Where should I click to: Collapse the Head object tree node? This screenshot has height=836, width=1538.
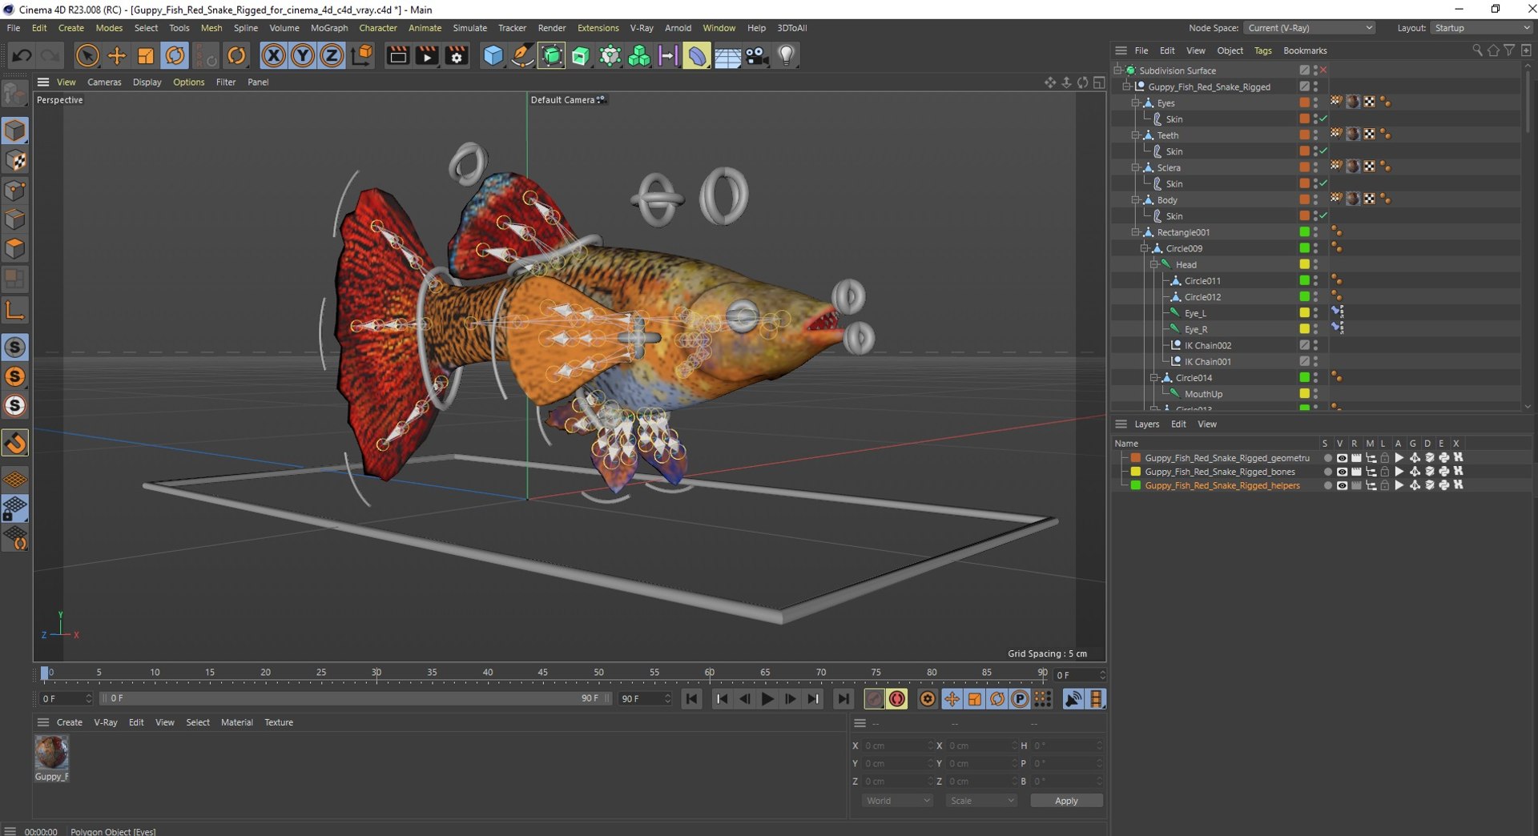[1153, 264]
